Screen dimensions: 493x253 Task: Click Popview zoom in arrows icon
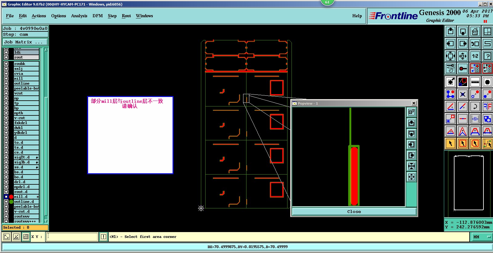click(411, 166)
